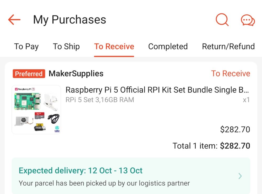262x194 pixels.
Task: Click the Preferred seller badge
Action: pyautogui.click(x=29, y=74)
